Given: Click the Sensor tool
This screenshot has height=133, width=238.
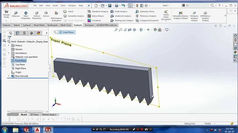Looking at the screenshot, I should pyautogui.click(x=46, y=14).
